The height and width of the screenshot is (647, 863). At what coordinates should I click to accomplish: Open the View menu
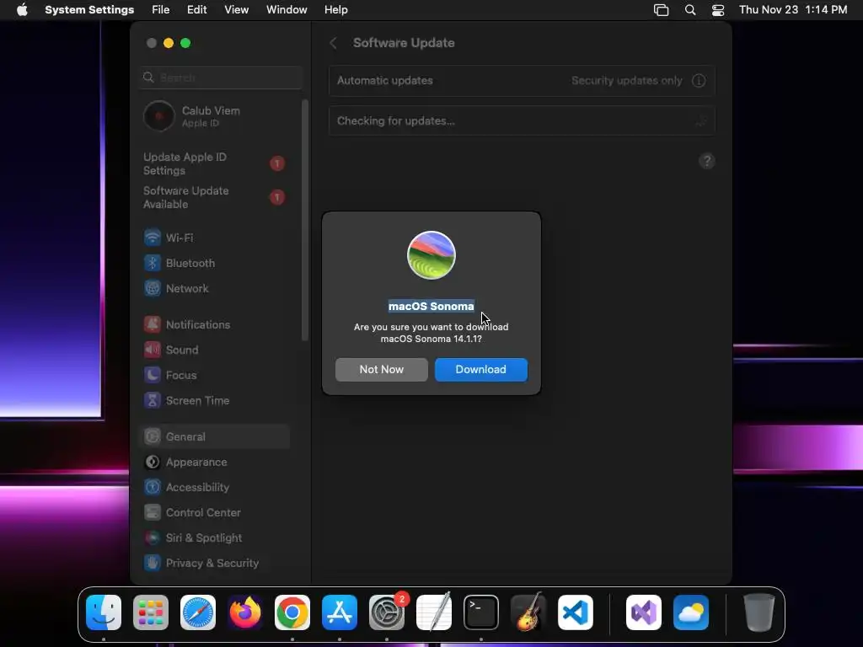click(x=237, y=10)
